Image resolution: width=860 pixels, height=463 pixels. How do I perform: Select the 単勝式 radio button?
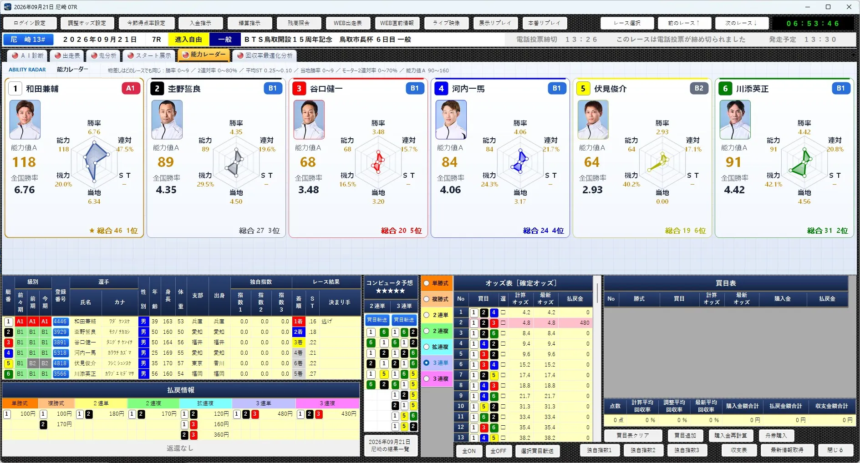(427, 283)
